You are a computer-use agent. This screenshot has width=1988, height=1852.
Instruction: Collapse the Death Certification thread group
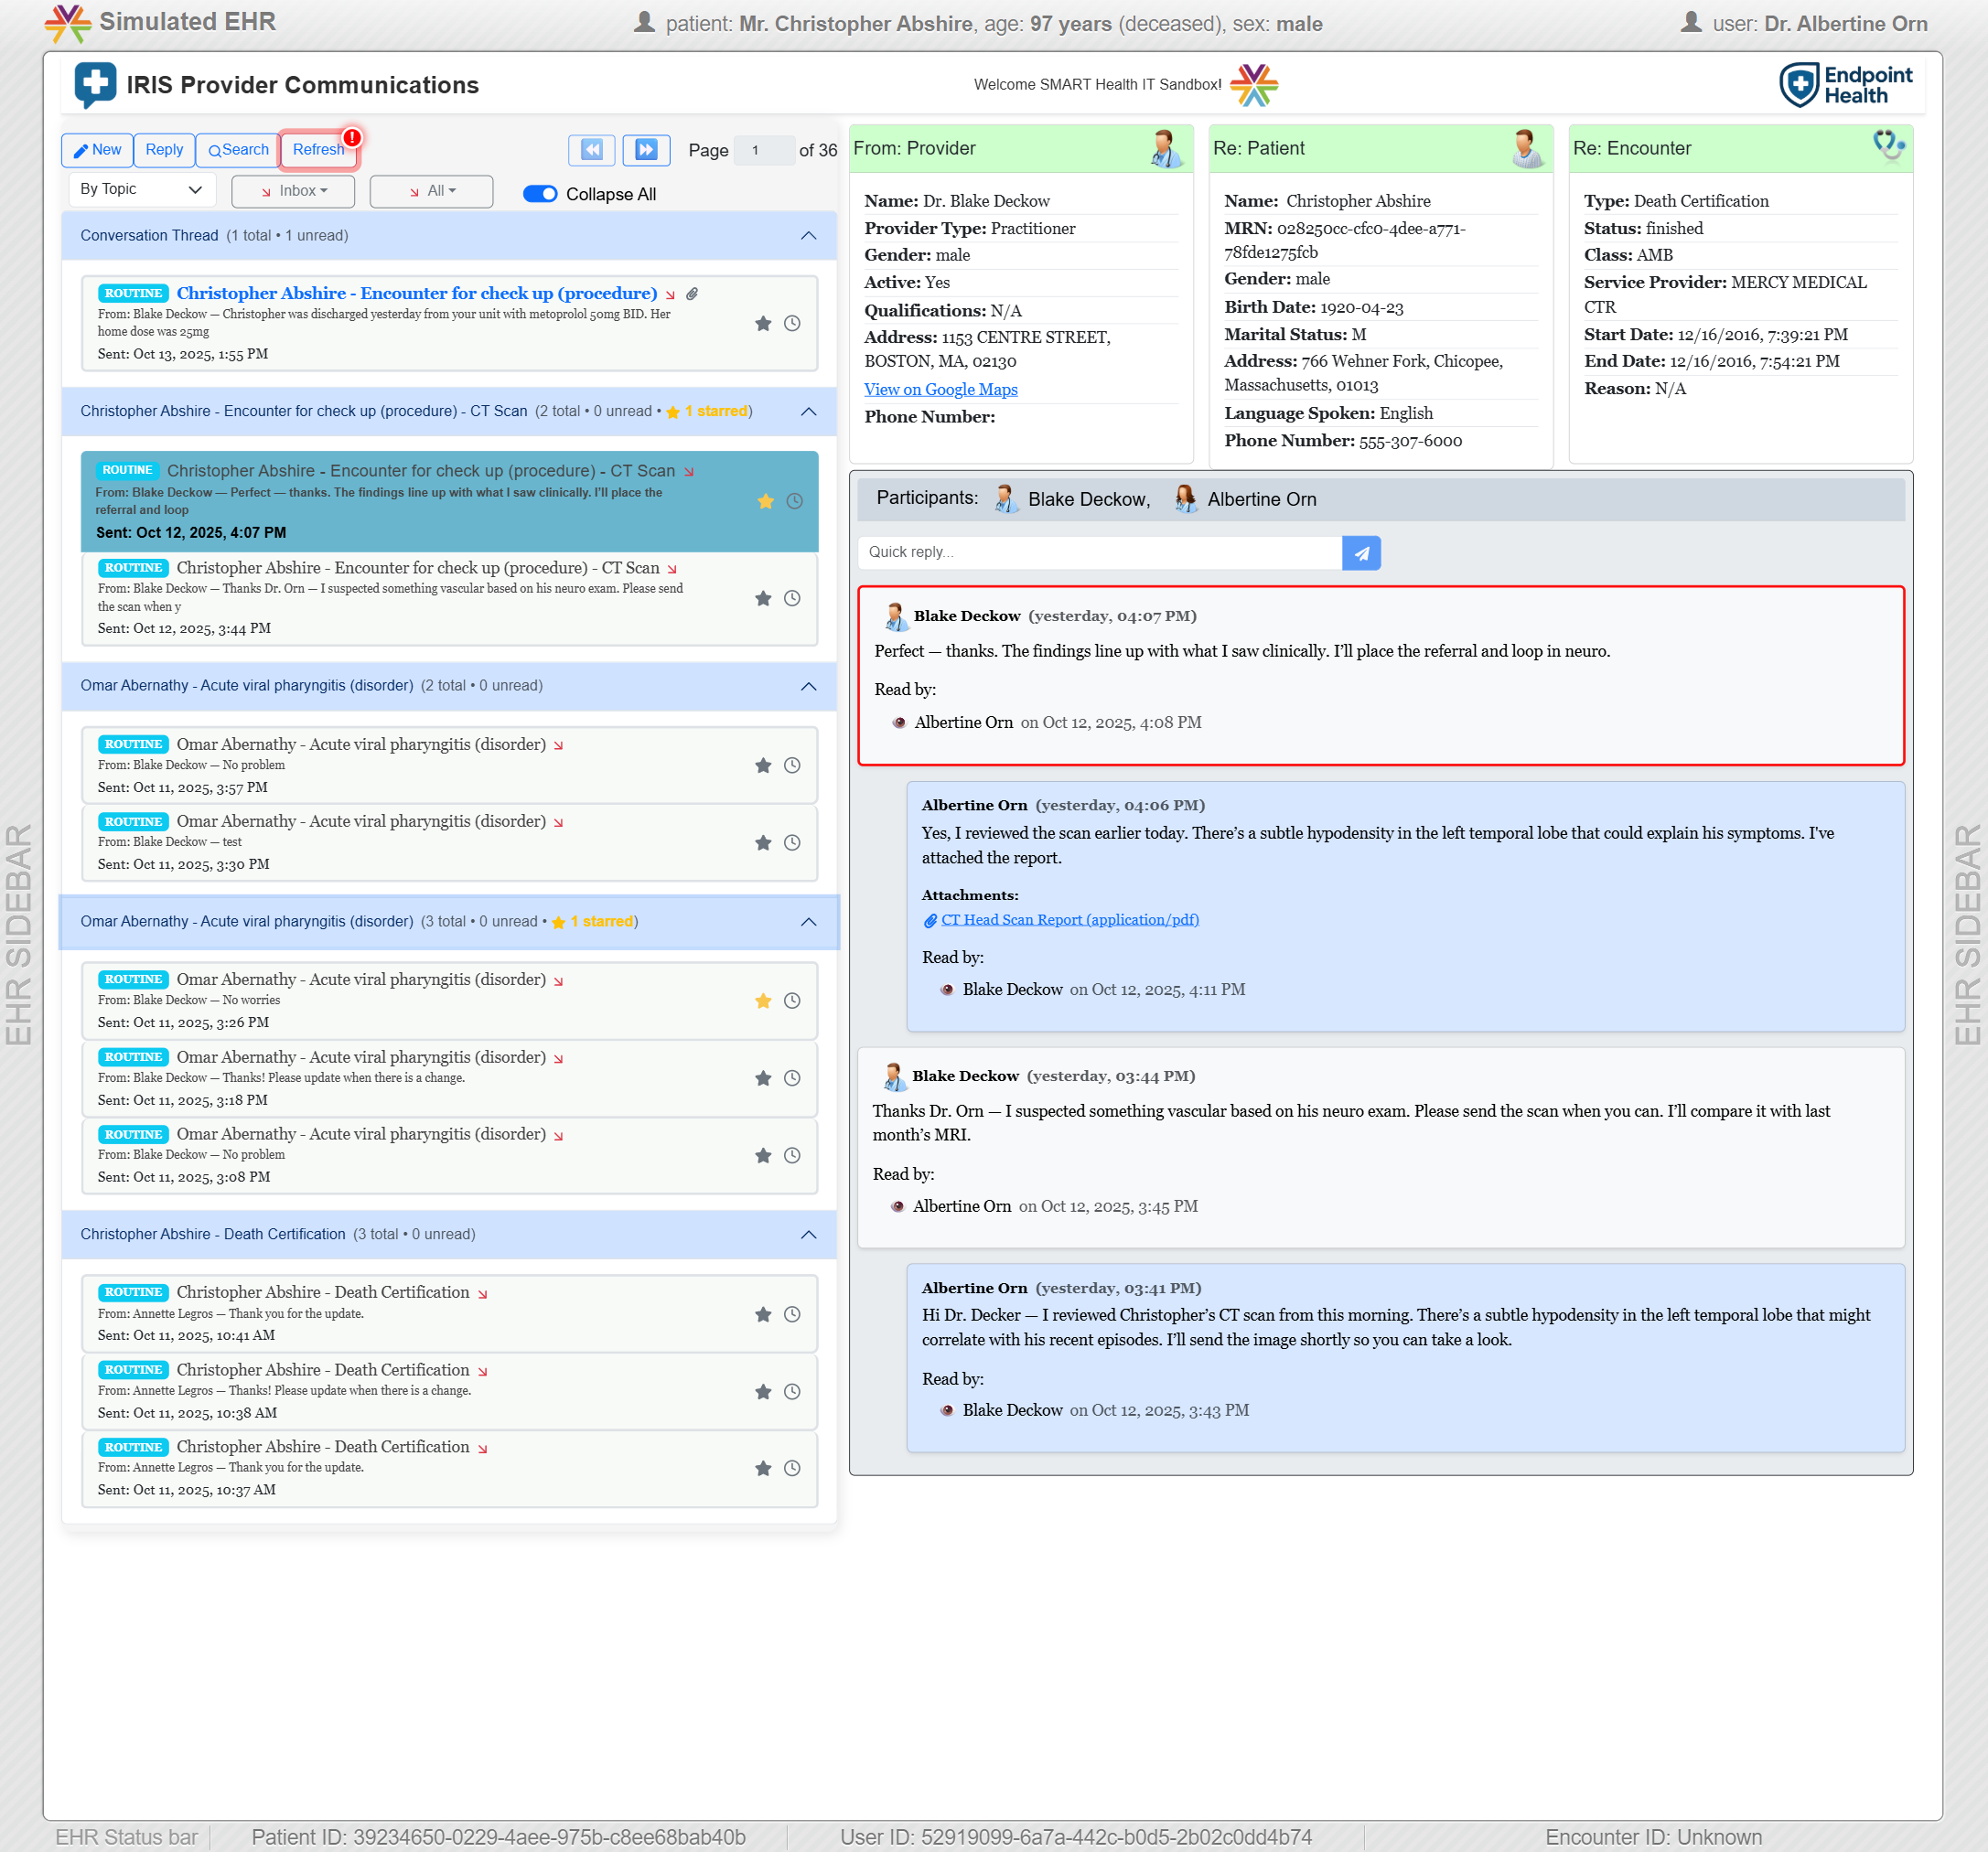coord(808,1235)
